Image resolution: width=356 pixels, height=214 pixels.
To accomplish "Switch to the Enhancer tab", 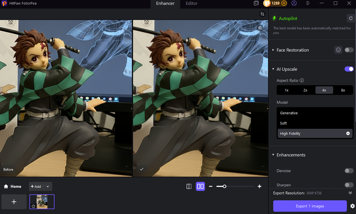I will [165, 3].
